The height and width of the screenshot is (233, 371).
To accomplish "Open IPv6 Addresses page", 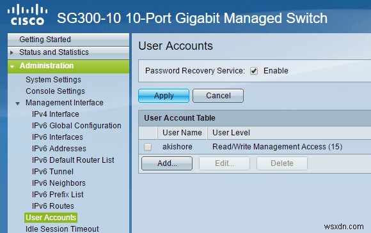I will click(59, 149).
